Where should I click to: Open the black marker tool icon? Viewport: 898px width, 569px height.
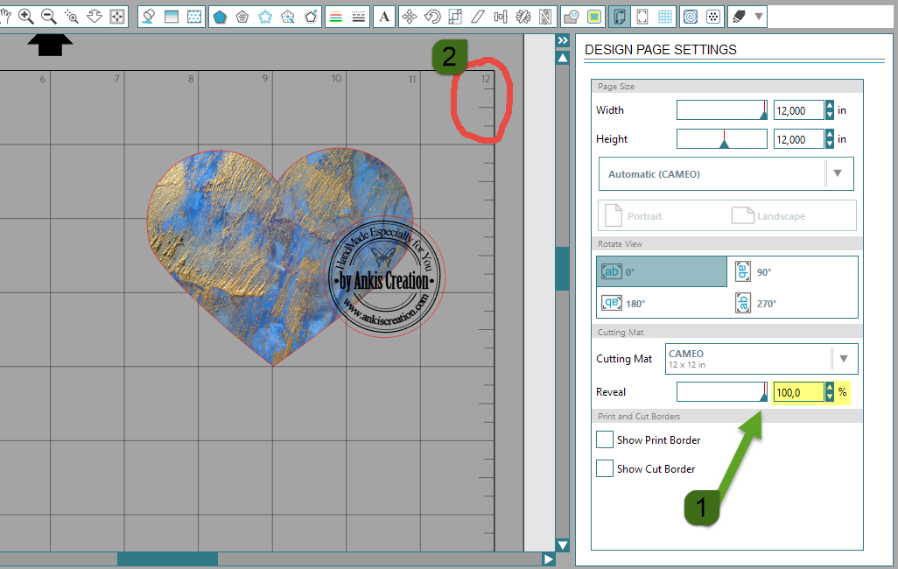(x=739, y=17)
